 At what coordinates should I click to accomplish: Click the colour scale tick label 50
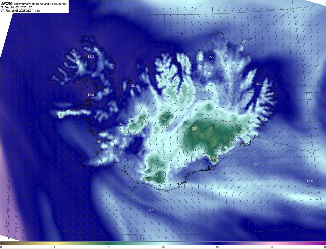tap(324, 247)
